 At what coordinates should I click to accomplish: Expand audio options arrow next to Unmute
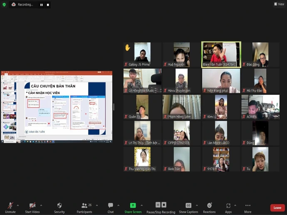coord(17,205)
